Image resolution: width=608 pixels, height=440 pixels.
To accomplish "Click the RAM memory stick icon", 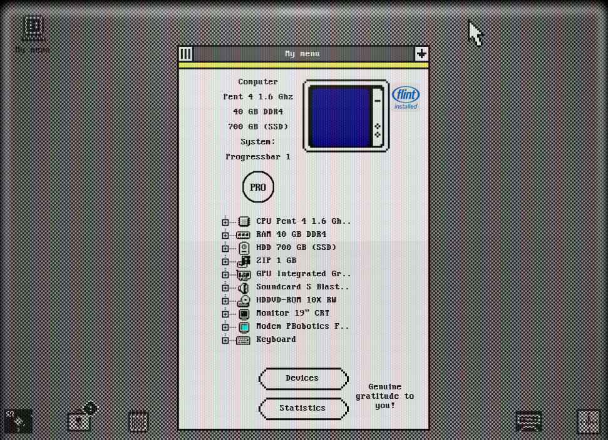I will pyautogui.click(x=244, y=234).
